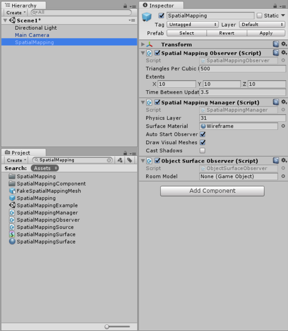This screenshot has height=331, width=288.
Task: Open Surface Material object picker circle
Action: tap(283, 126)
